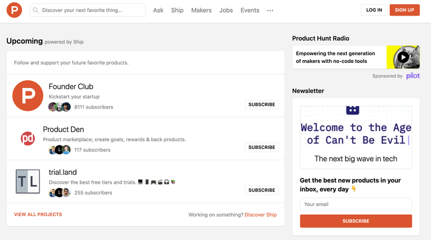
Task: Open the Product Hunt home logo
Action: (14, 10)
